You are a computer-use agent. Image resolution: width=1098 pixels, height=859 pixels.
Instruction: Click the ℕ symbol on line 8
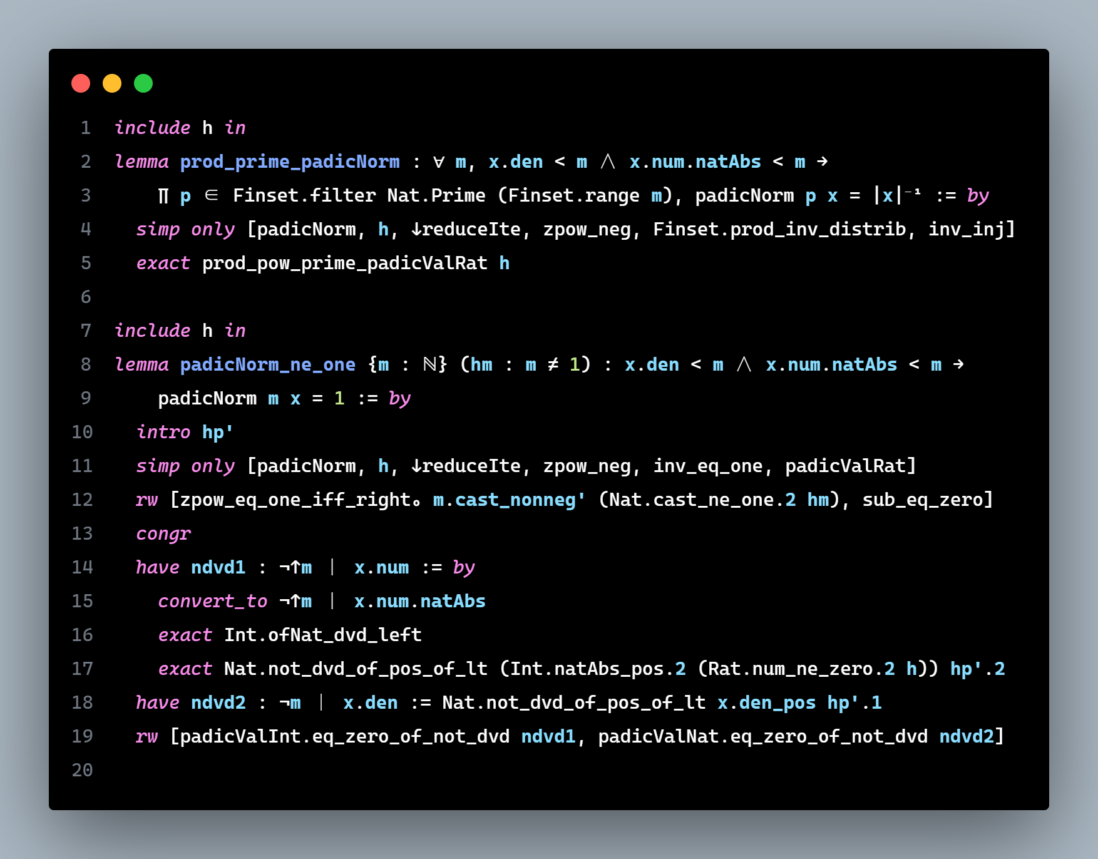[429, 365]
